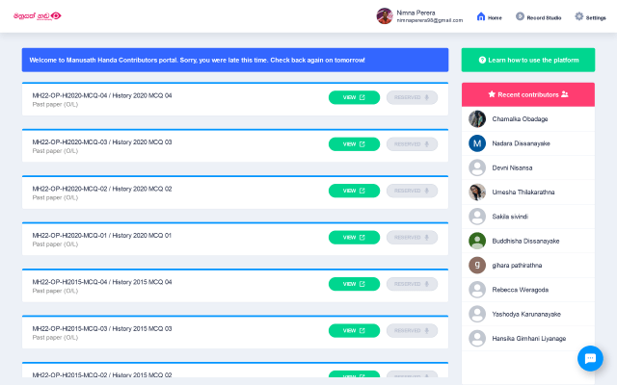View History 2020 MCQ 03 paper

click(x=354, y=143)
